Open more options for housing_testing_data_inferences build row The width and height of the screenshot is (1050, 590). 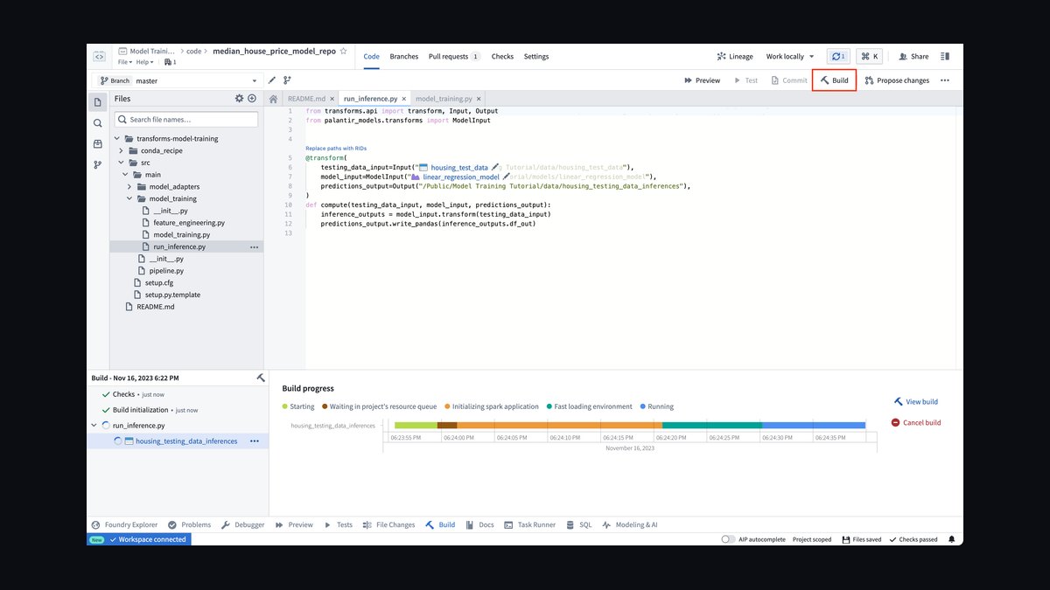pyautogui.click(x=255, y=441)
